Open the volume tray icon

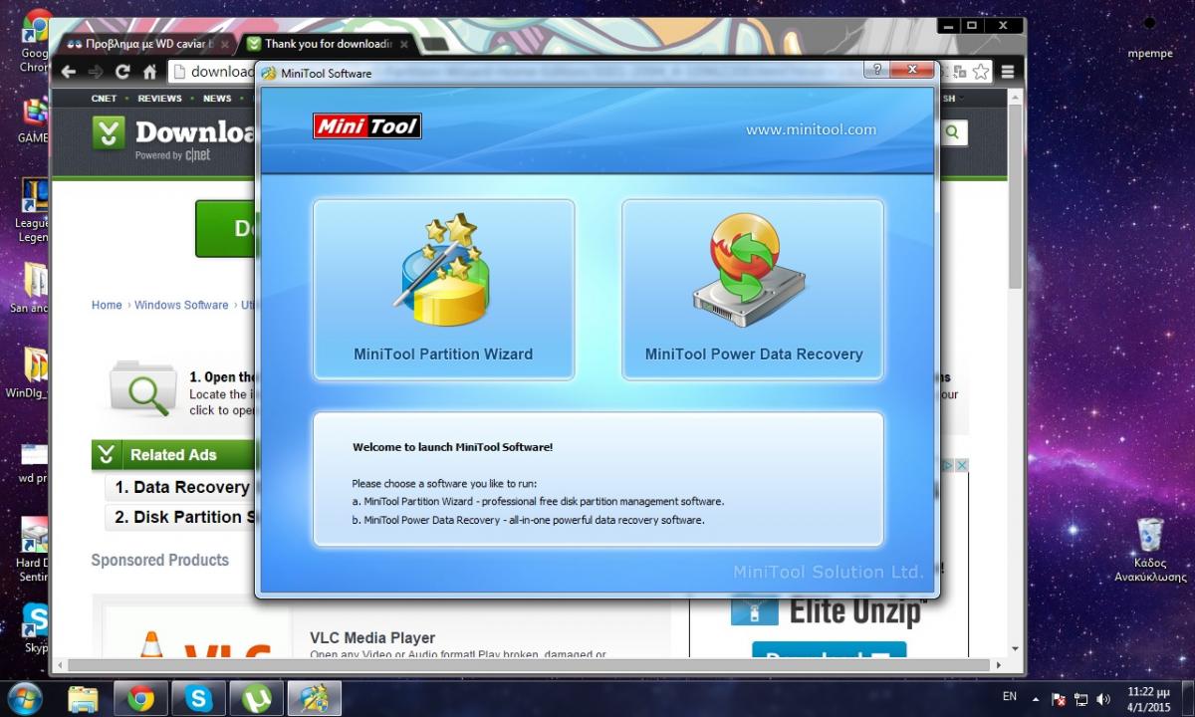click(1105, 699)
